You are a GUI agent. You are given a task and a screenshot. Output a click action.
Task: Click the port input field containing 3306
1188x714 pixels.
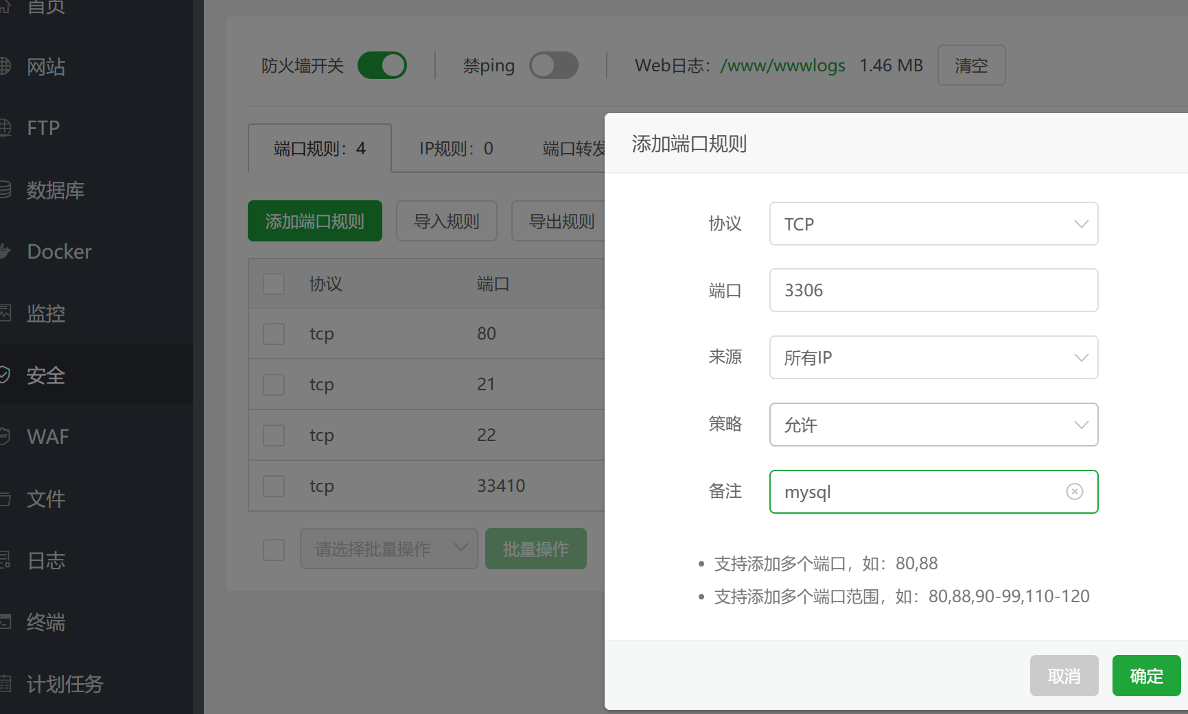tap(933, 290)
